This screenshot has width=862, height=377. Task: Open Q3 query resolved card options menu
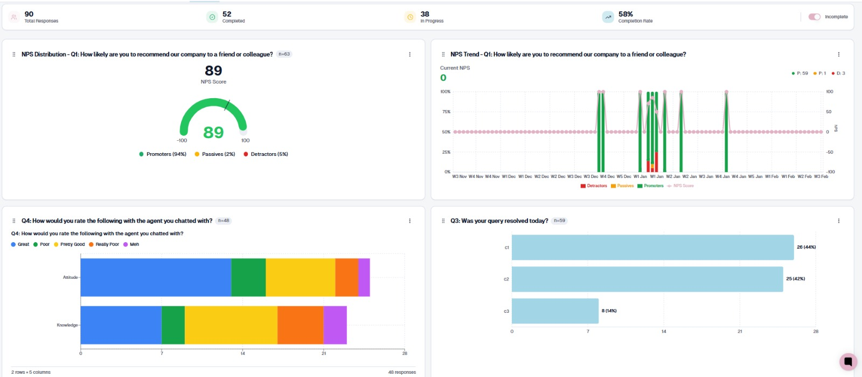point(838,221)
